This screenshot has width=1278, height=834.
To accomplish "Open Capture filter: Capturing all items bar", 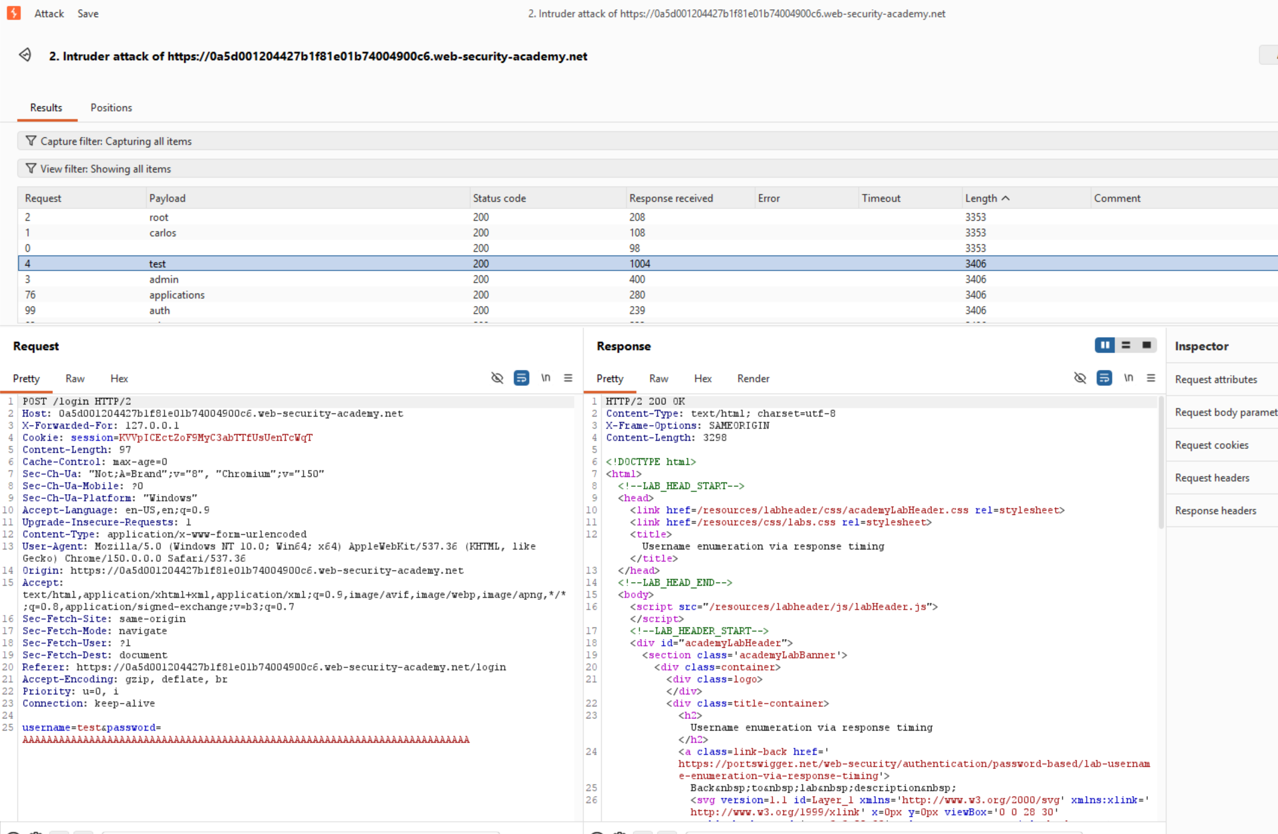I will point(648,141).
